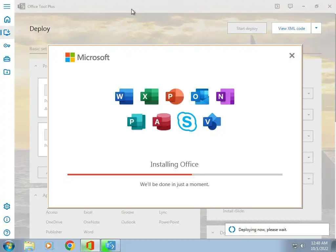Screen dimensions: 336x252
Task: Open the Help question mark icon
Action: click(x=7, y=233)
